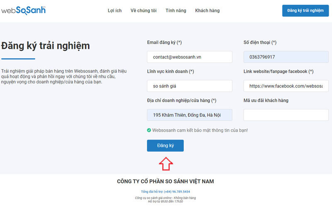Go to the Tính năng menu item
This screenshot has height=207, width=332.
pos(176,11)
